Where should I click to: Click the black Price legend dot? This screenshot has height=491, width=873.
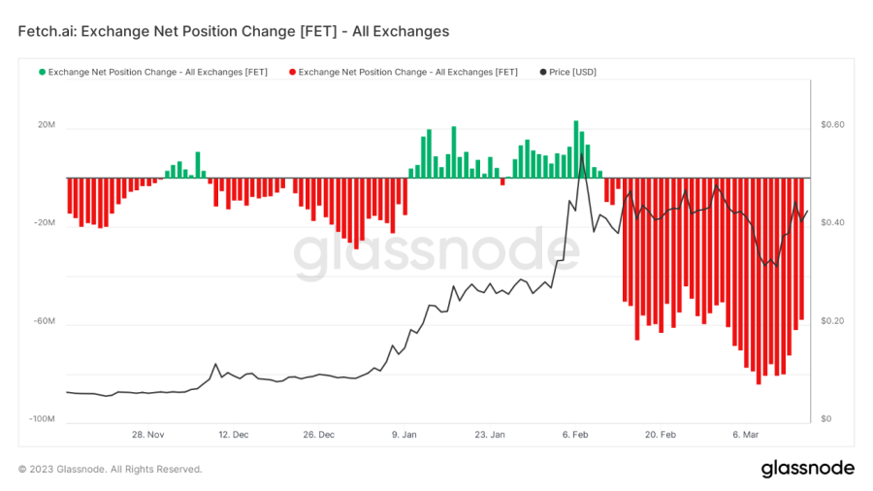click(543, 73)
